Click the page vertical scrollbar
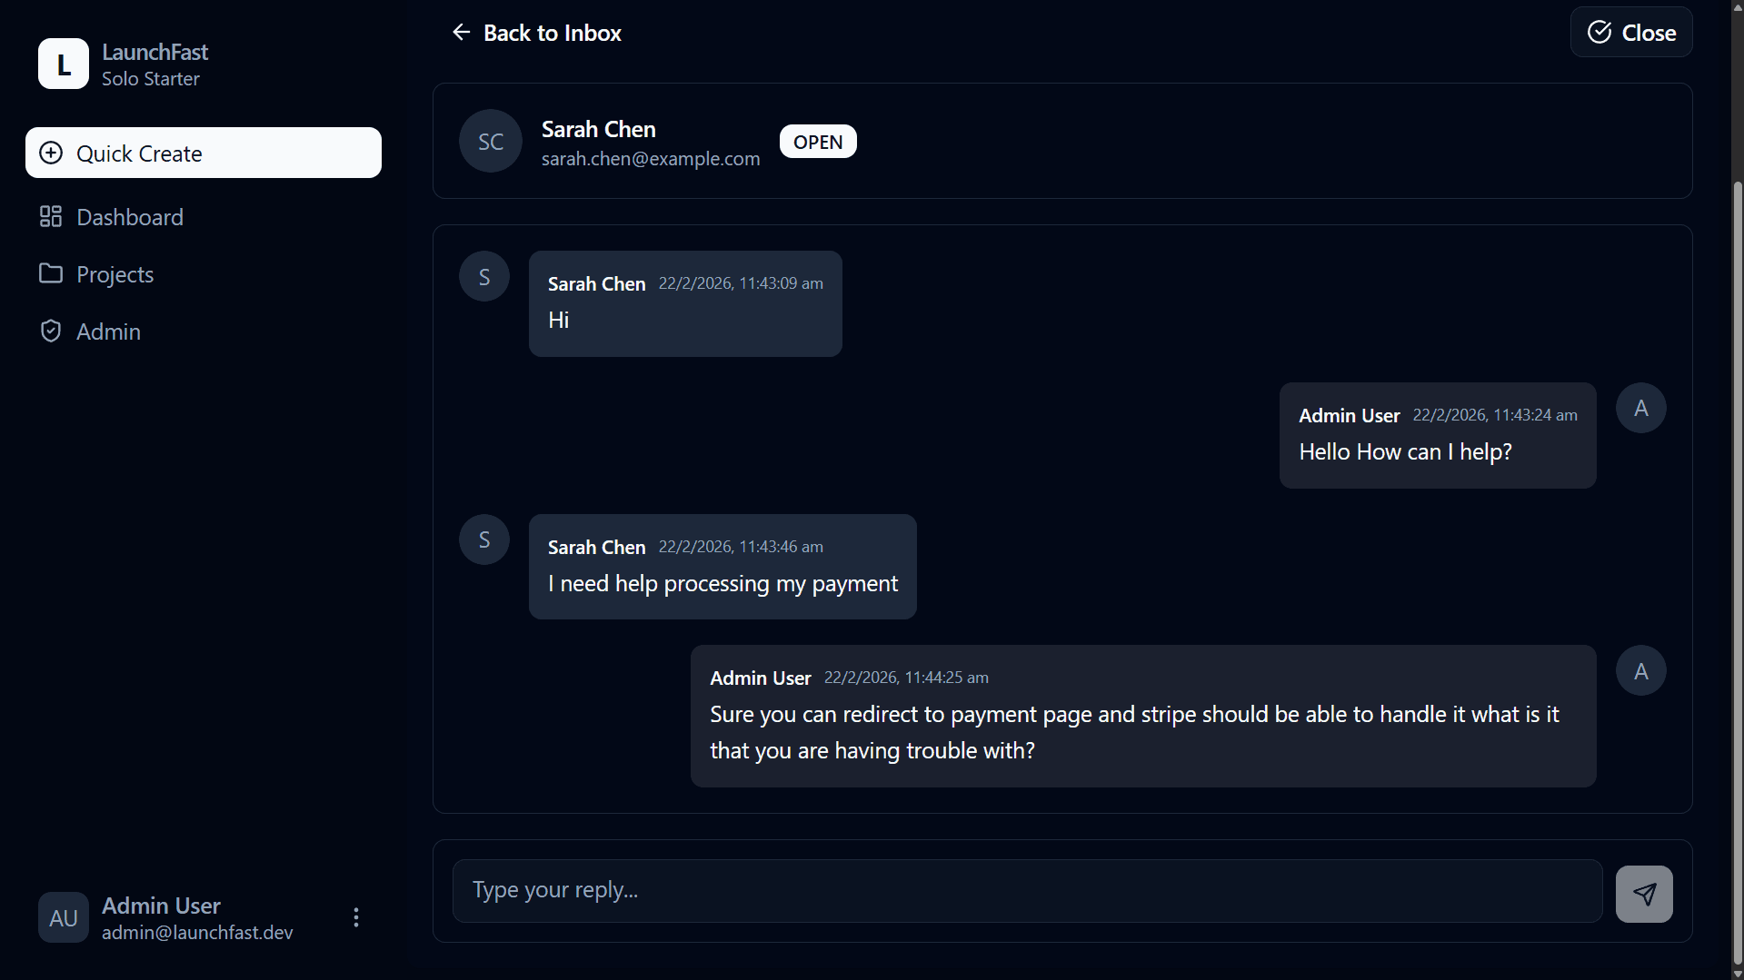The width and height of the screenshot is (1744, 980). click(x=1738, y=545)
